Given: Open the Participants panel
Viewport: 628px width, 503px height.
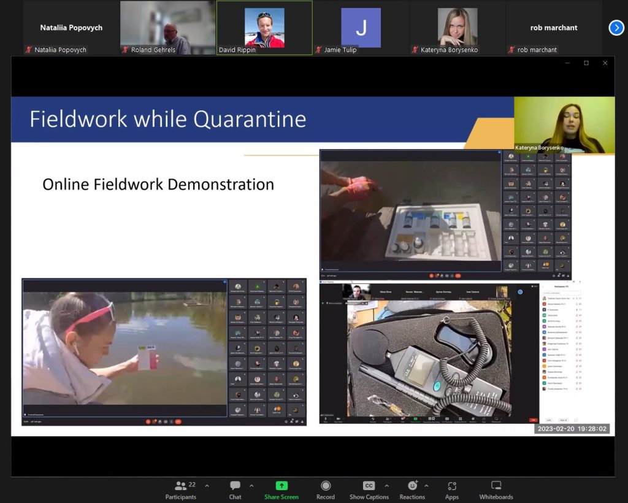Looking at the screenshot, I should click(180, 490).
